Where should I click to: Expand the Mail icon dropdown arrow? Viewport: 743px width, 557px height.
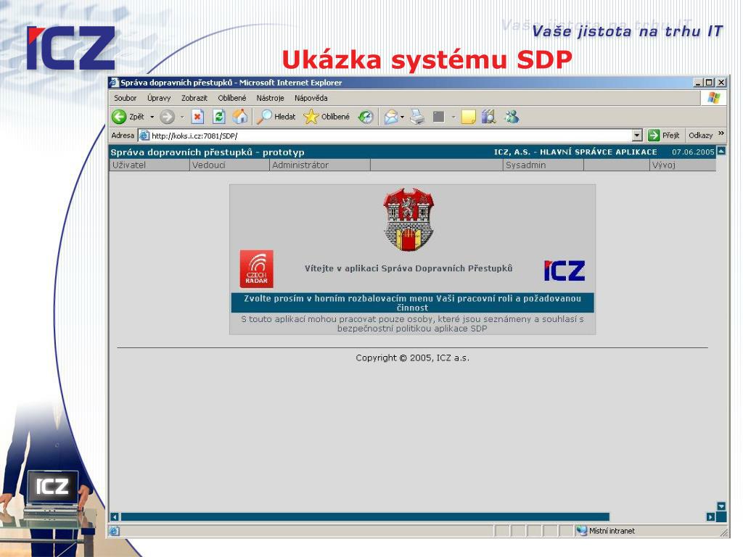pos(402,117)
